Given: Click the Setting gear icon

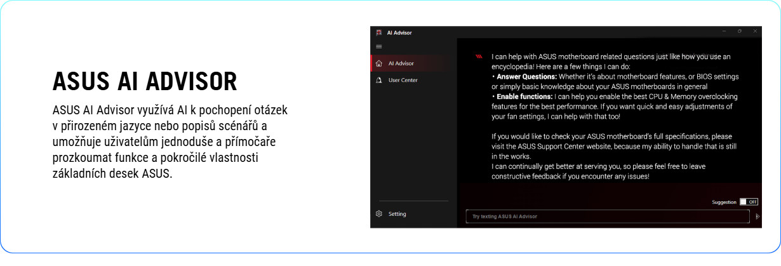Looking at the screenshot, I should [379, 214].
